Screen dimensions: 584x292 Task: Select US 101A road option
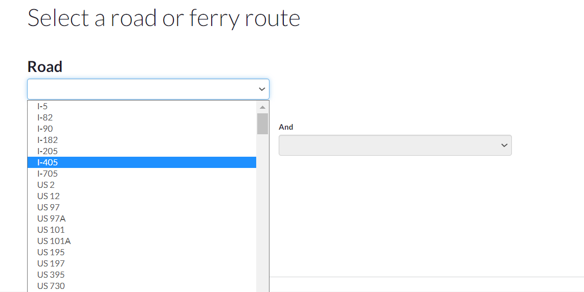point(54,241)
